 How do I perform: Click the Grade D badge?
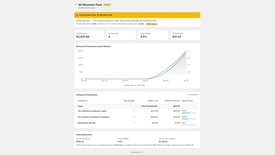[107, 5]
